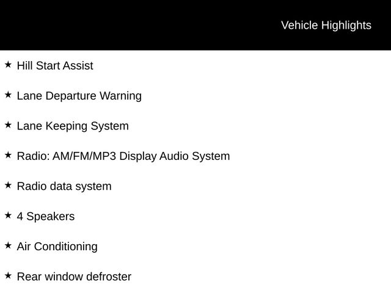Select the Lane Keeping System item text

(73, 126)
